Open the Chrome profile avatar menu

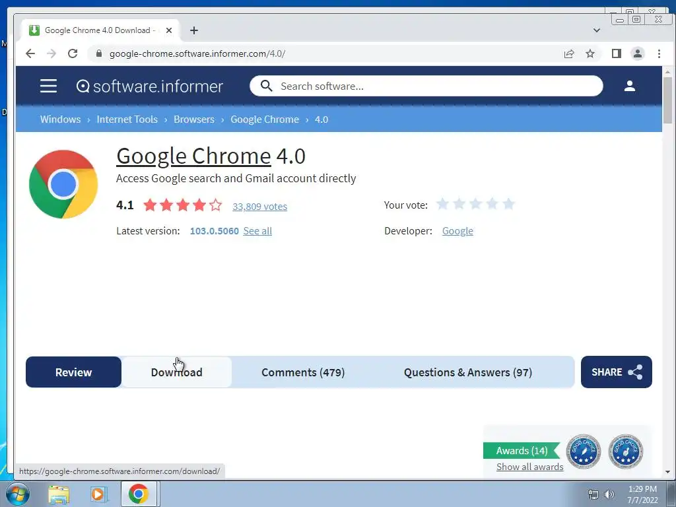tap(638, 53)
